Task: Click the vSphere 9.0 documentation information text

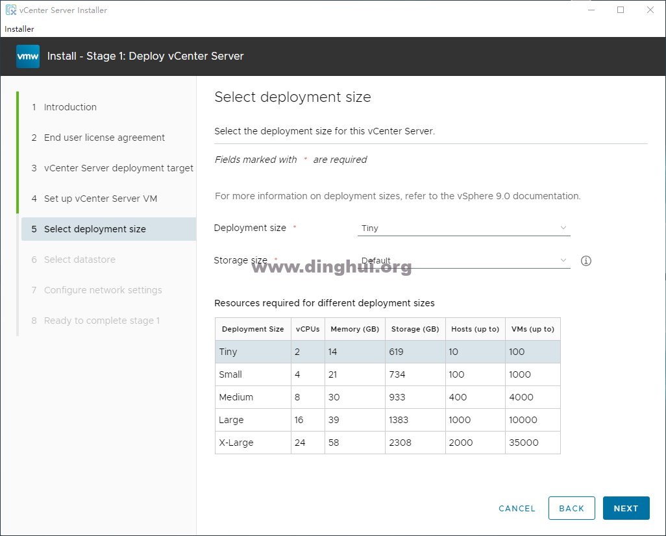Action: tap(397, 196)
